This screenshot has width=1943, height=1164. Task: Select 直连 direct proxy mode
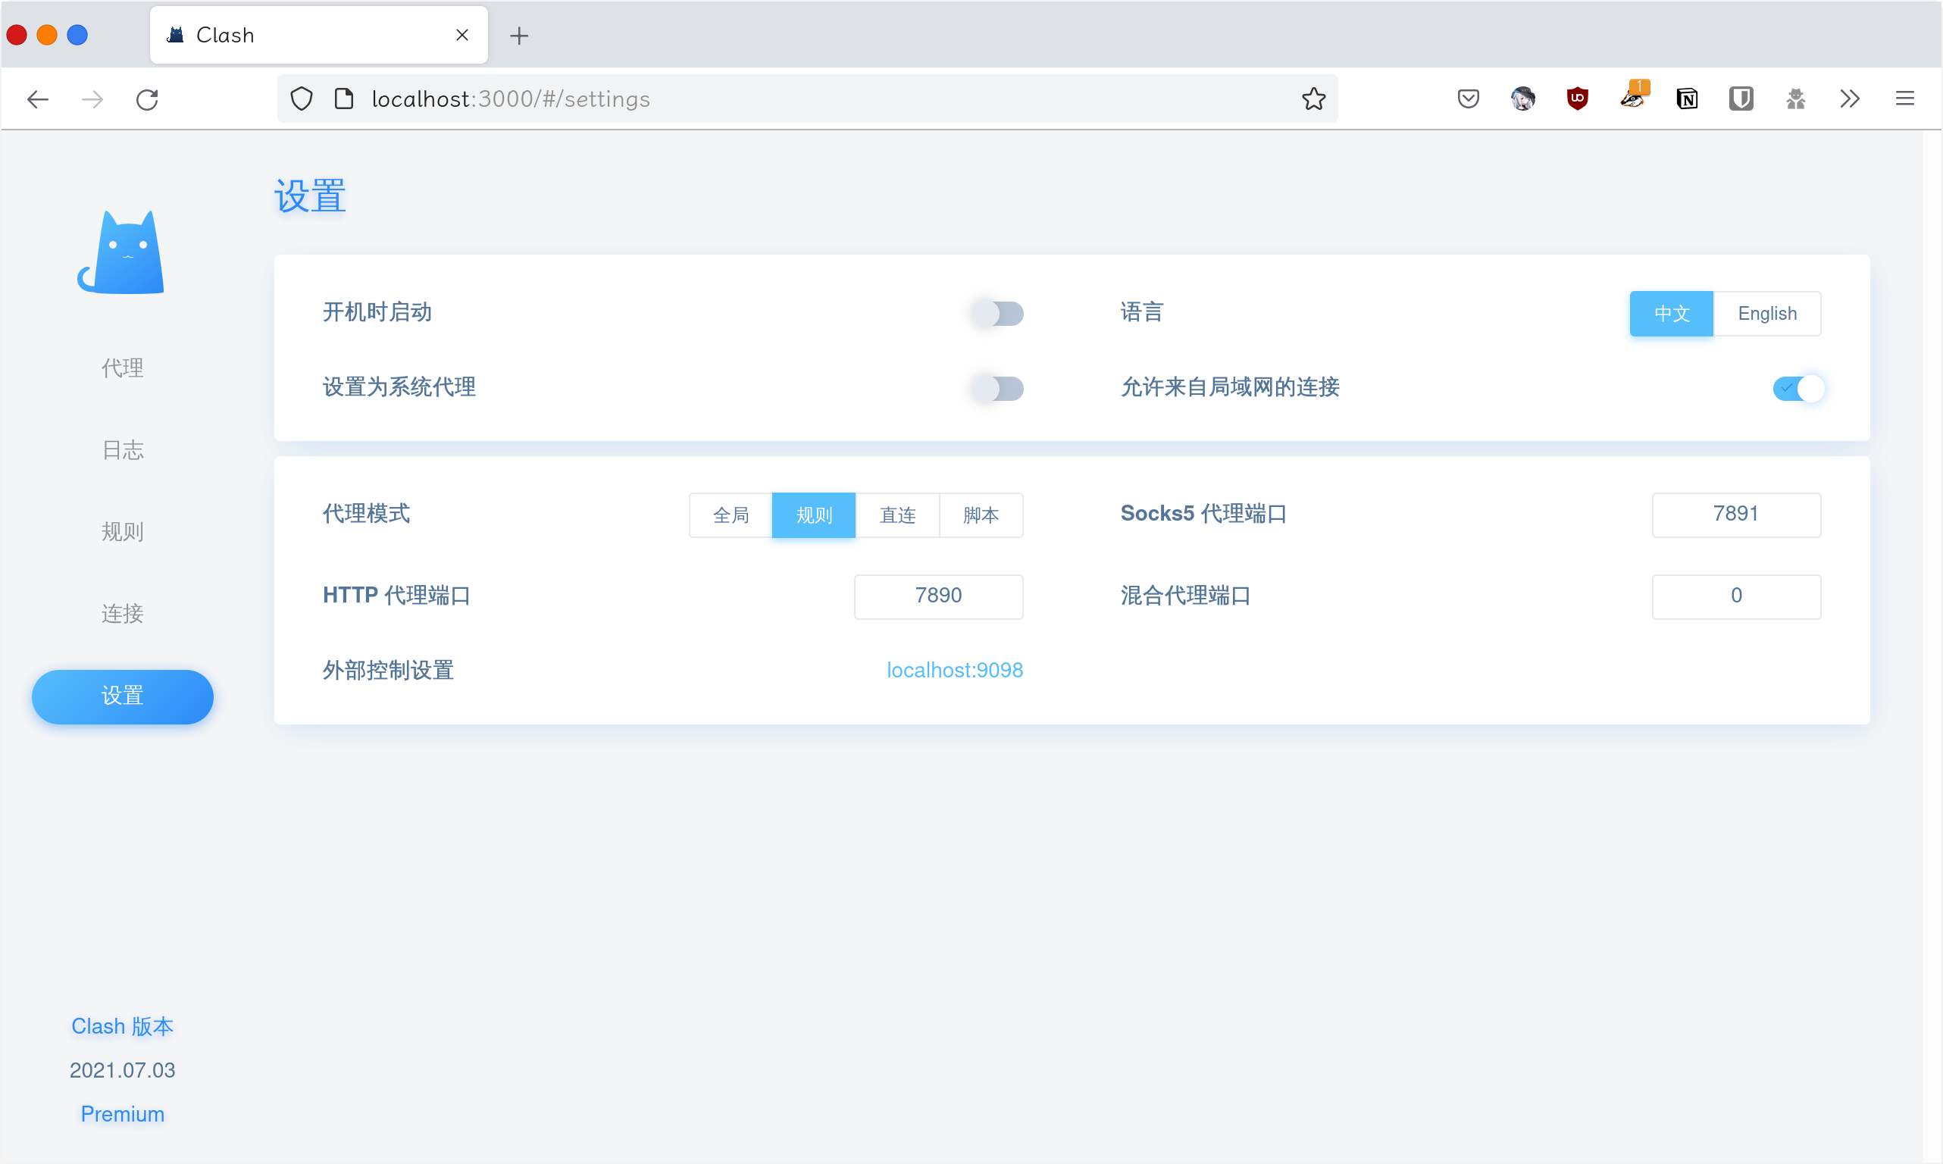897,515
